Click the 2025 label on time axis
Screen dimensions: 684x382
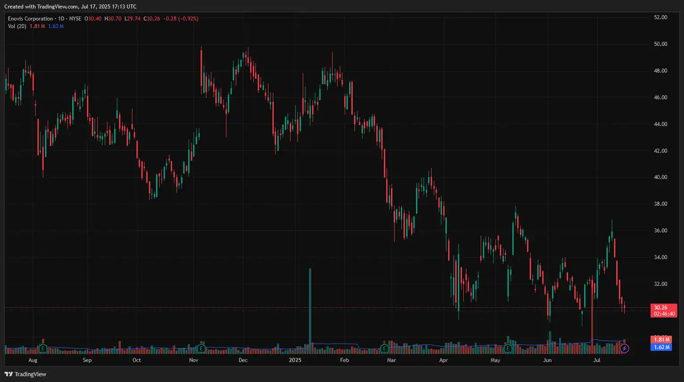295,360
